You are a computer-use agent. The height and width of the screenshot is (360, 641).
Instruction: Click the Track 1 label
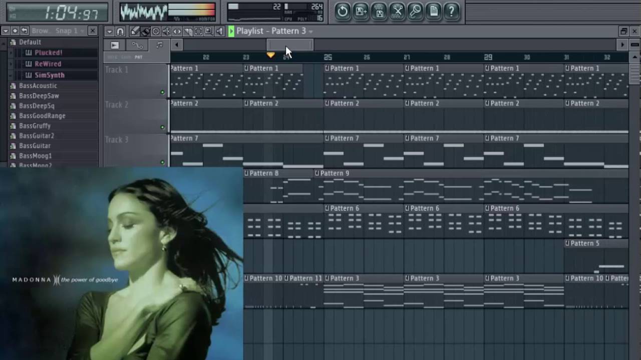pyautogui.click(x=117, y=69)
